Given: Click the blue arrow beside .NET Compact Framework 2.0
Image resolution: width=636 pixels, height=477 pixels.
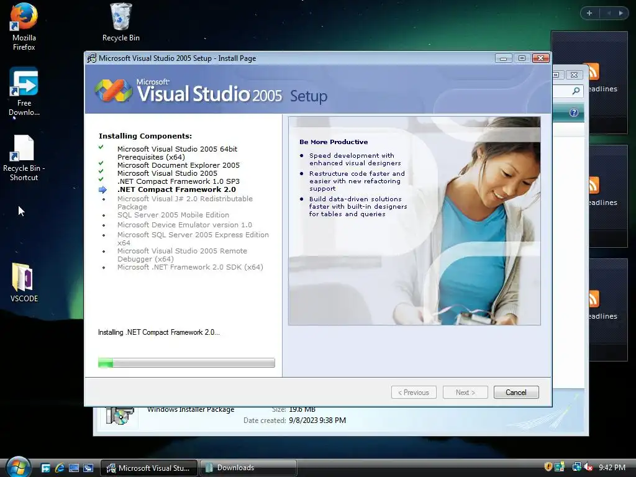Looking at the screenshot, I should 102,189.
